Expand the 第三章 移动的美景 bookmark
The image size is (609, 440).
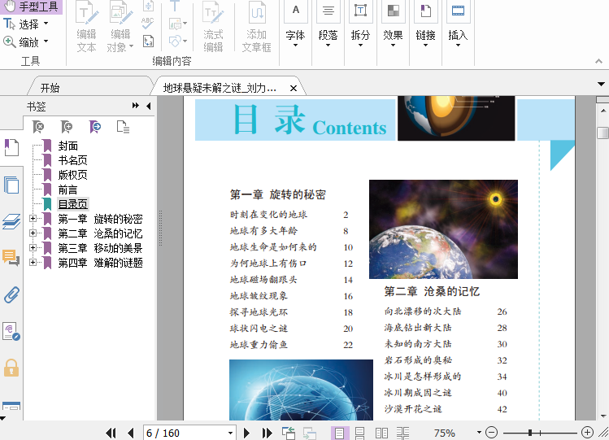[33, 248]
